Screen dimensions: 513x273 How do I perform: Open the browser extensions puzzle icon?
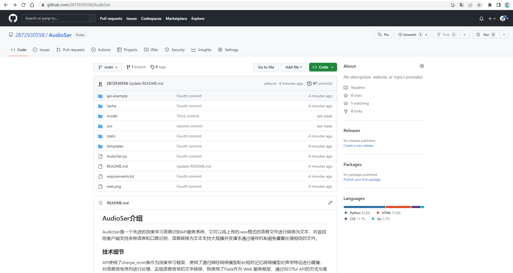click(490, 5)
